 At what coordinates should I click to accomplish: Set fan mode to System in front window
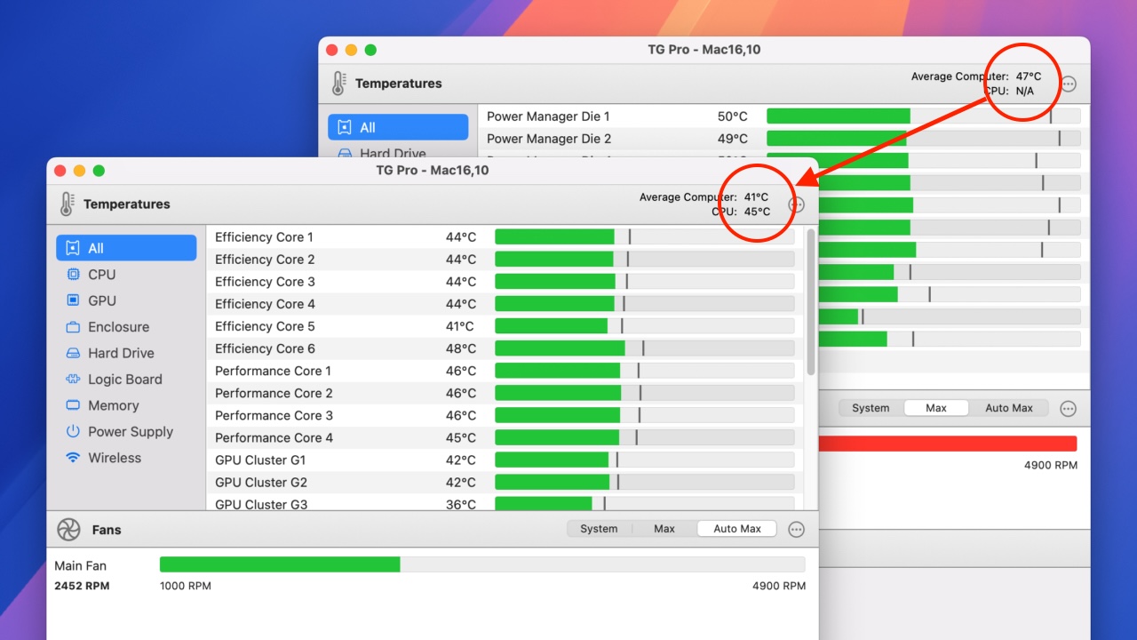coord(599,529)
